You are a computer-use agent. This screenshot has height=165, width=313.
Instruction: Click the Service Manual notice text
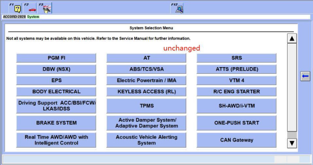[98, 38]
